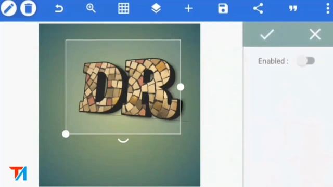The height and width of the screenshot is (187, 333).
Task: Open the layers panel icon
Action: pos(156,8)
